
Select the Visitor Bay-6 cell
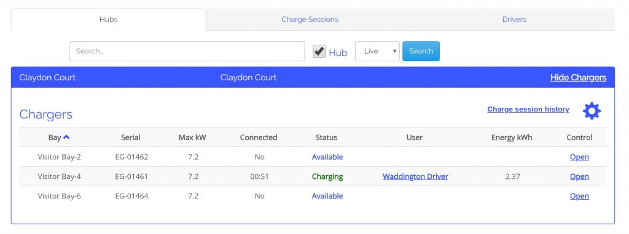pyautogui.click(x=60, y=196)
